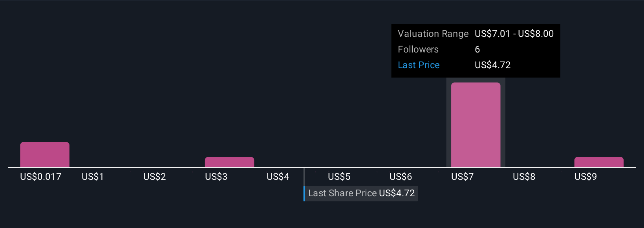Screen dimensions: 644x228
Task: Click the US$2 axis label
Action: tap(155, 177)
